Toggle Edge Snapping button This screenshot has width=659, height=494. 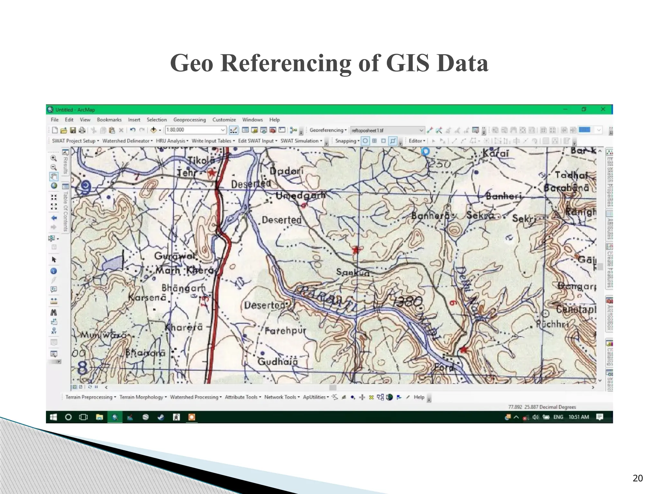pyautogui.click(x=393, y=141)
